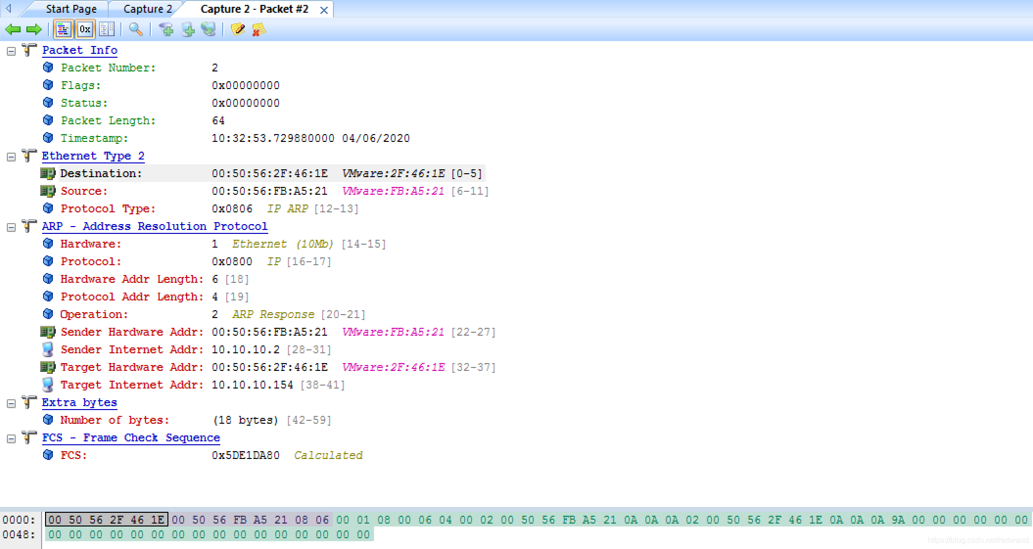
Task: Click the network card icon beside Sender Hardware Addr
Action: 47,332
